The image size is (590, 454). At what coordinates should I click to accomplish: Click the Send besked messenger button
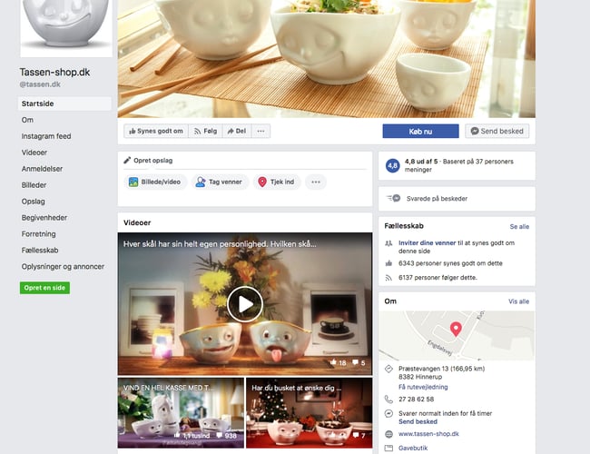pyautogui.click(x=497, y=131)
